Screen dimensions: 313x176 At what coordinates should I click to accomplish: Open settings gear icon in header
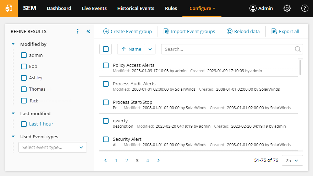tap(287, 9)
